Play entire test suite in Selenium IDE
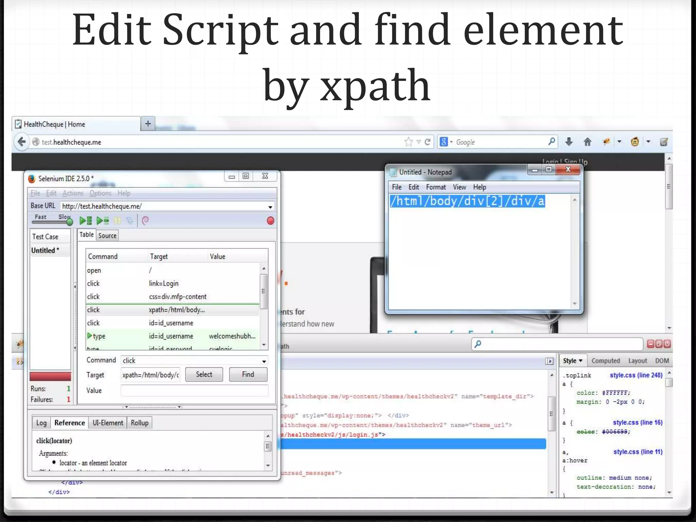The width and height of the screenshot is (696, 522). pos(86,221)
